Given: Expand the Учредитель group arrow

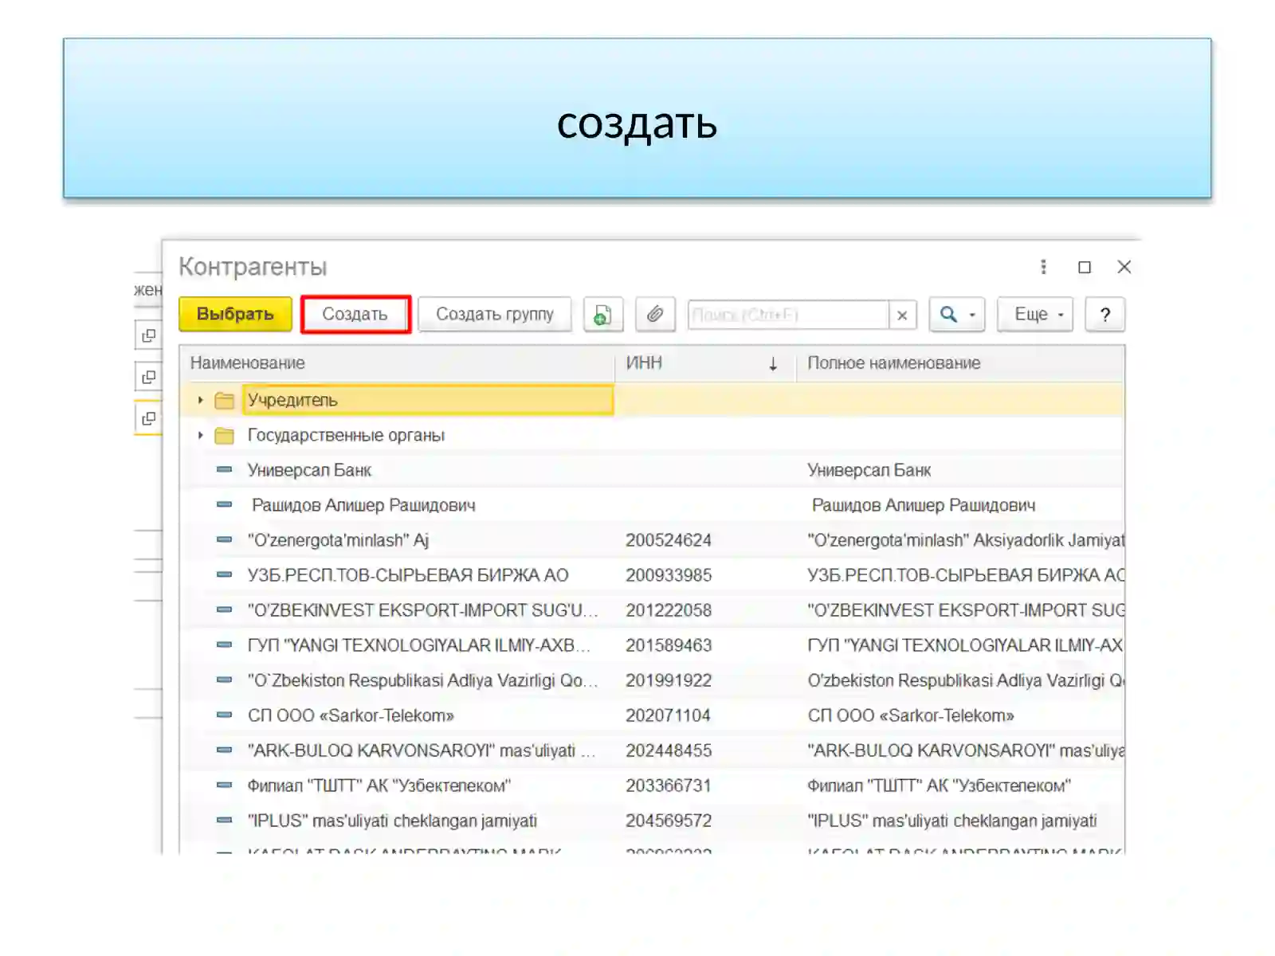Looking at the screenshot, I should click(200, 400).
